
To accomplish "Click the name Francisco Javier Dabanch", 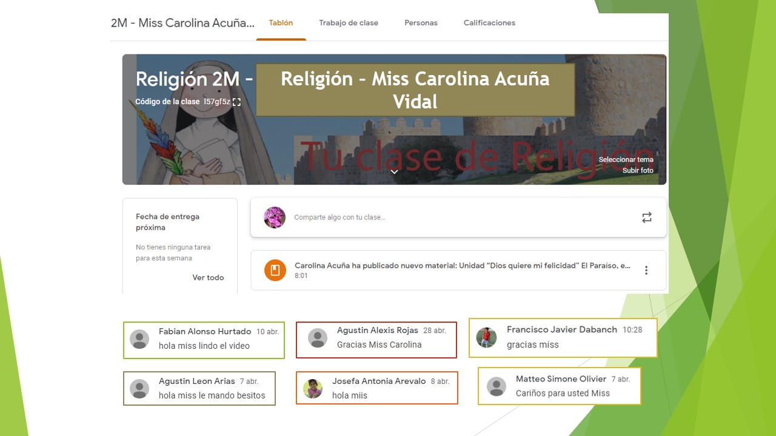I will click(x=562, y=329).
